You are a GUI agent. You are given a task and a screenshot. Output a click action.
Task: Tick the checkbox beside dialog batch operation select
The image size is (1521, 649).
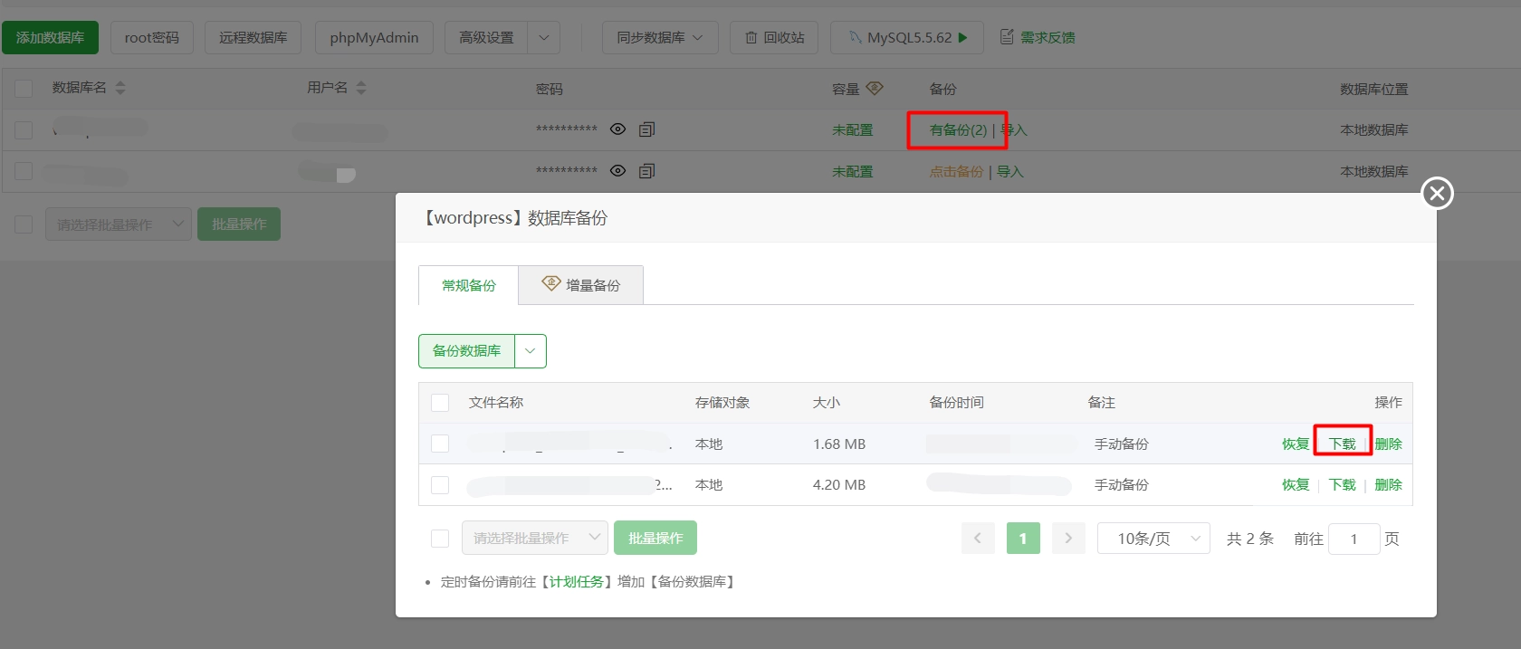coord(440,538)
